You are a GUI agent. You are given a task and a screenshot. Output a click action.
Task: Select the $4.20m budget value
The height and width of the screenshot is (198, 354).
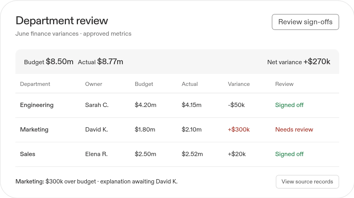pos(146,105)
